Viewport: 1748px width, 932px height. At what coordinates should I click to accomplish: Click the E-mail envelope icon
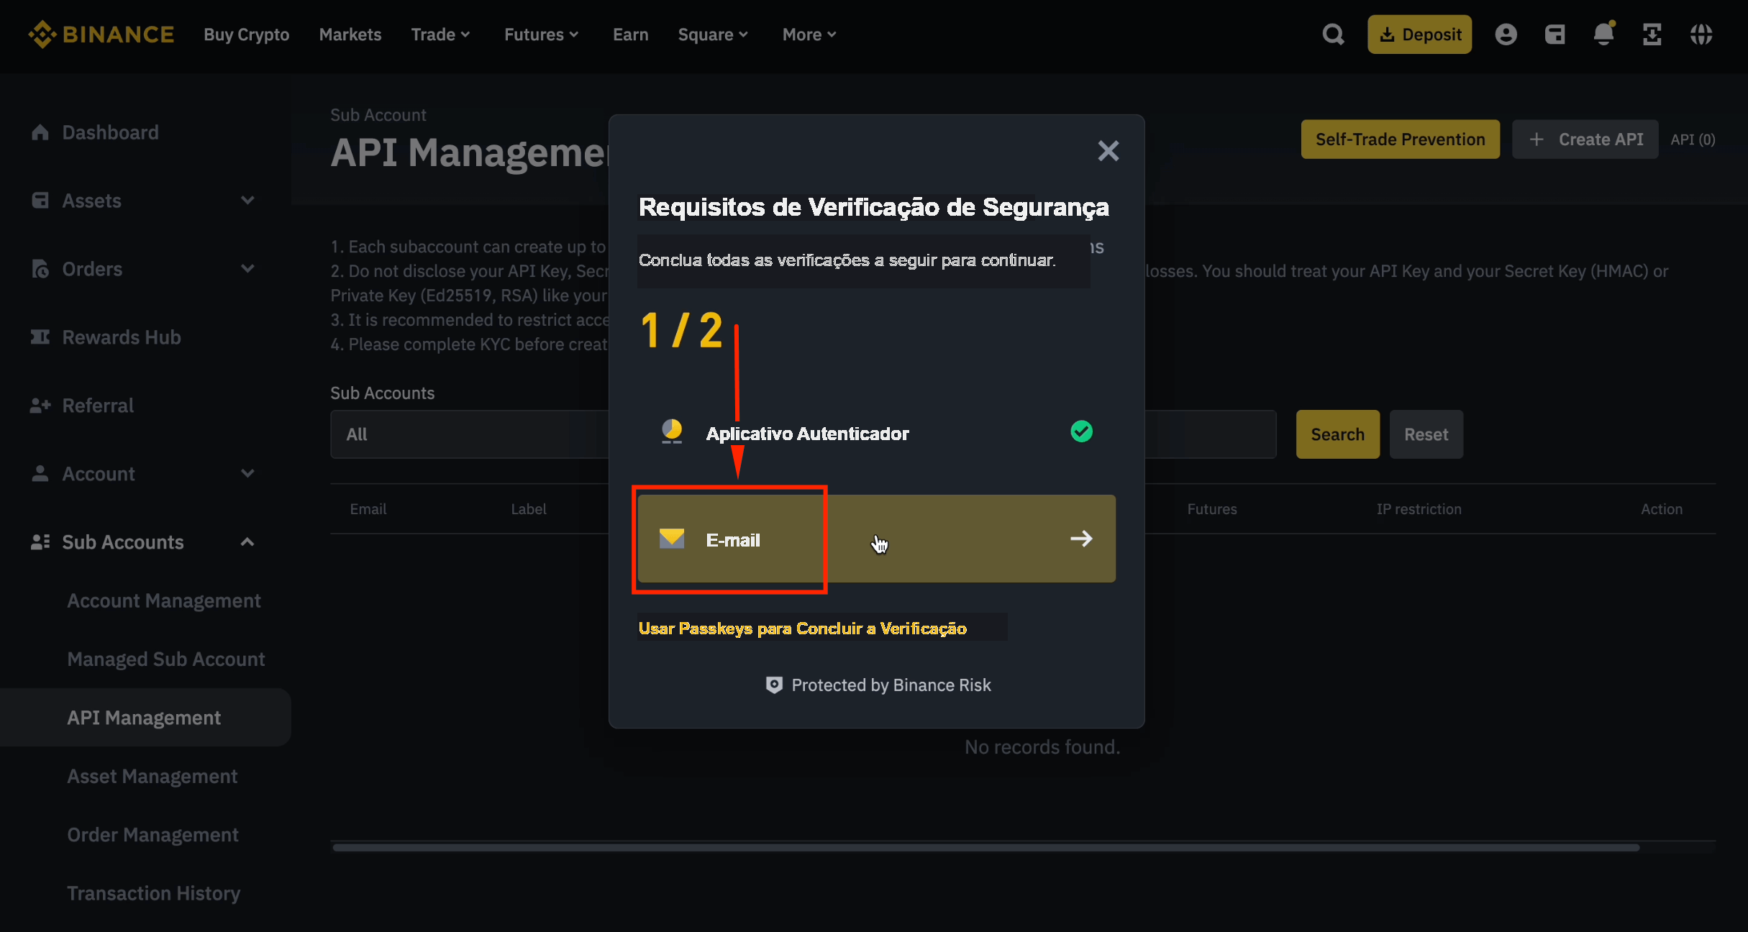(x=672, y=539)
